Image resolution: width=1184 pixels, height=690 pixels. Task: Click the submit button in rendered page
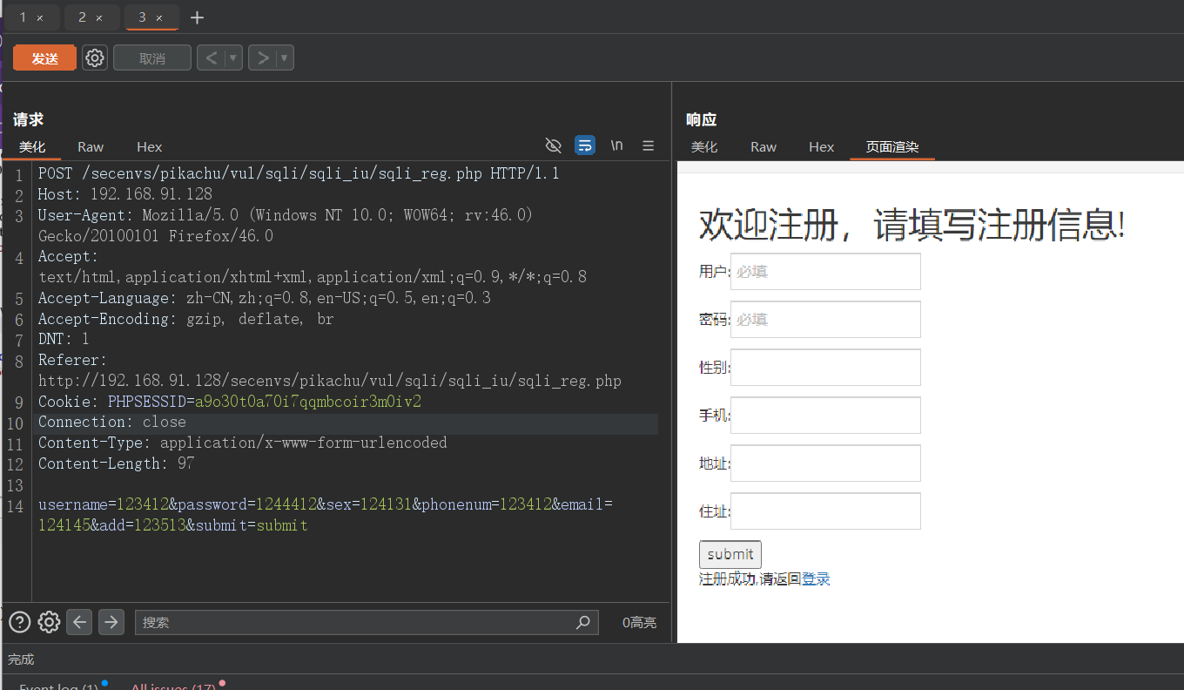coord(730,554)
